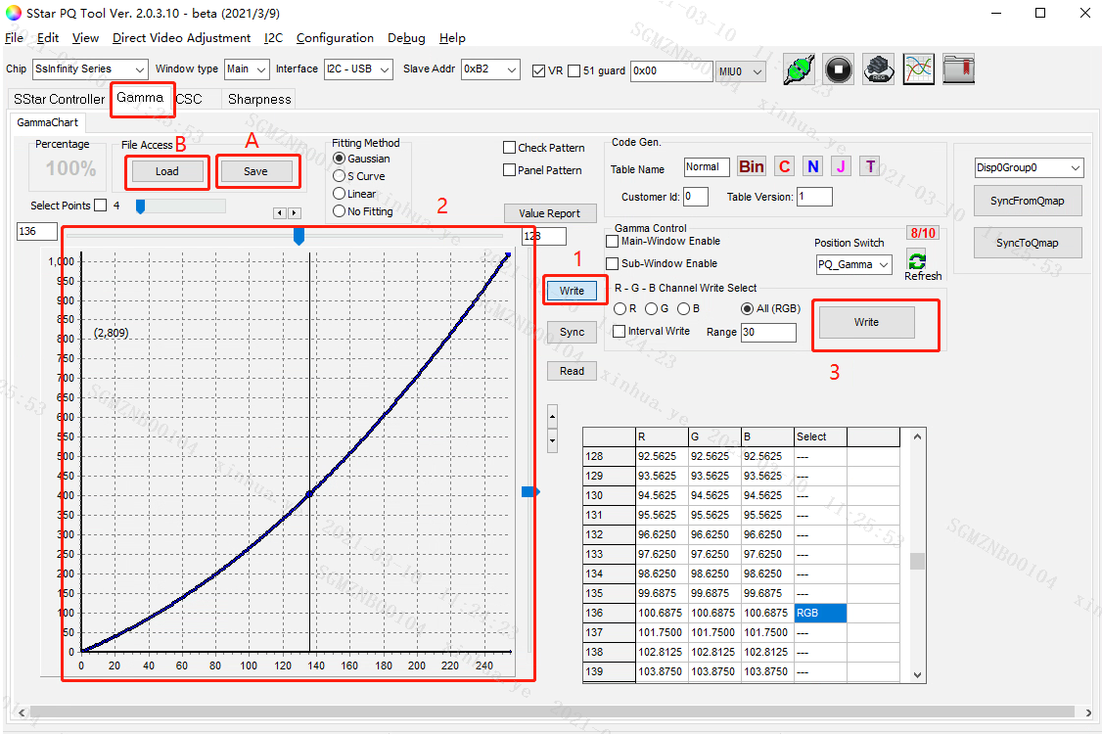
Task: Select the S Curve fitting method
Action: (x=340, y=176)
